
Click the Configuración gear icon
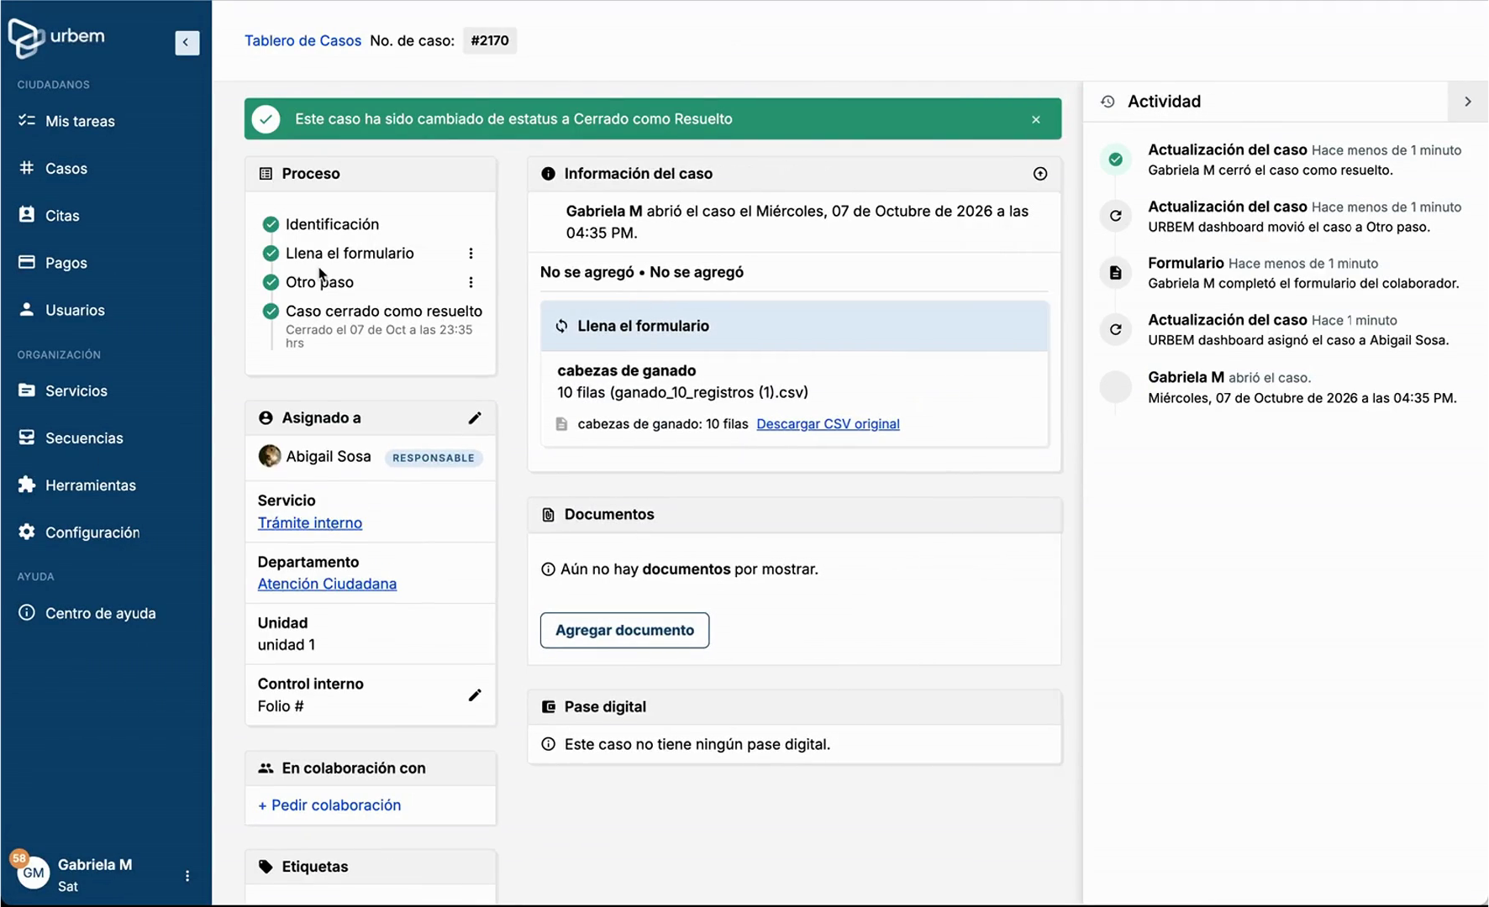coord(27,532)
